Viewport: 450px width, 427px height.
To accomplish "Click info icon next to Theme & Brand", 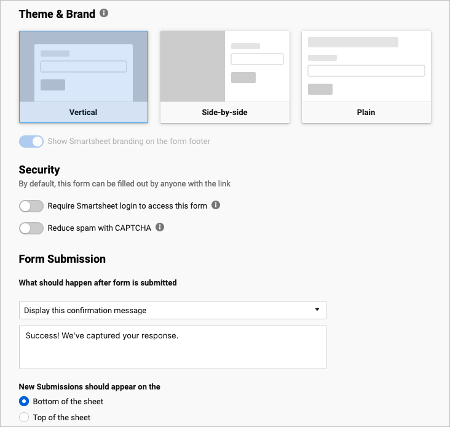I will point(104,13).
